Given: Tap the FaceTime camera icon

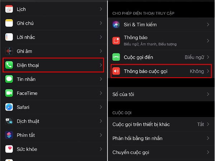Looking at the screenshot, I should (9, 93).
